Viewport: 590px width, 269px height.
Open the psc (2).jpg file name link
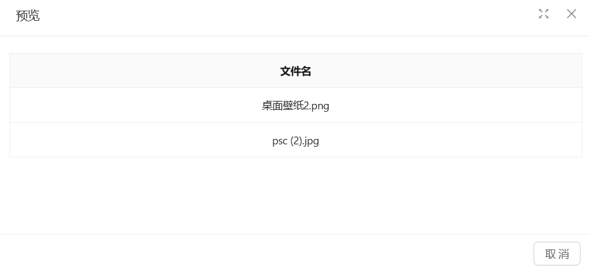tap(296, 141)
